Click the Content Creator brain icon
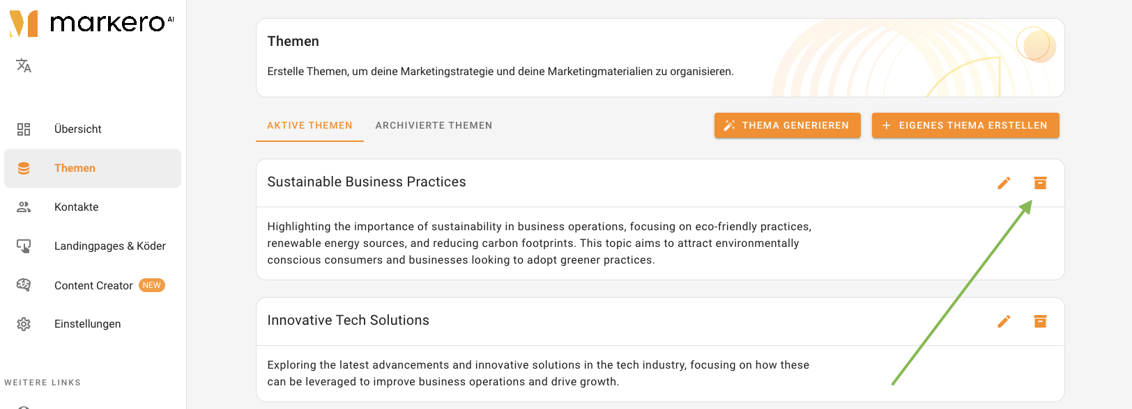 click(x=24, y=285)
